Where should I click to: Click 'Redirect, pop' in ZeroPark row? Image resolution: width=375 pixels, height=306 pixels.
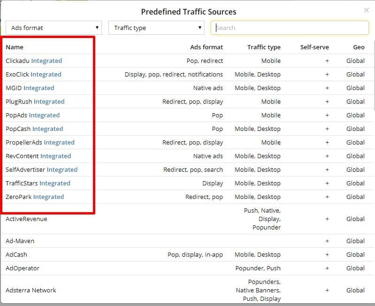point(204,197)
